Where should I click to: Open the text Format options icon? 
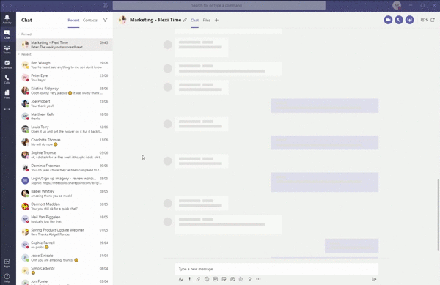click(181, 279)
